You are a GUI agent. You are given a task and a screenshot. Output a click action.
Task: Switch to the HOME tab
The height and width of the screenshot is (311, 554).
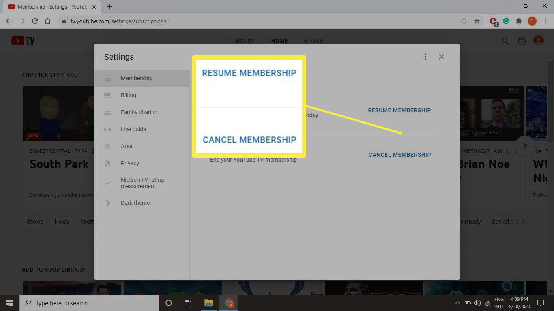[279, 41]
